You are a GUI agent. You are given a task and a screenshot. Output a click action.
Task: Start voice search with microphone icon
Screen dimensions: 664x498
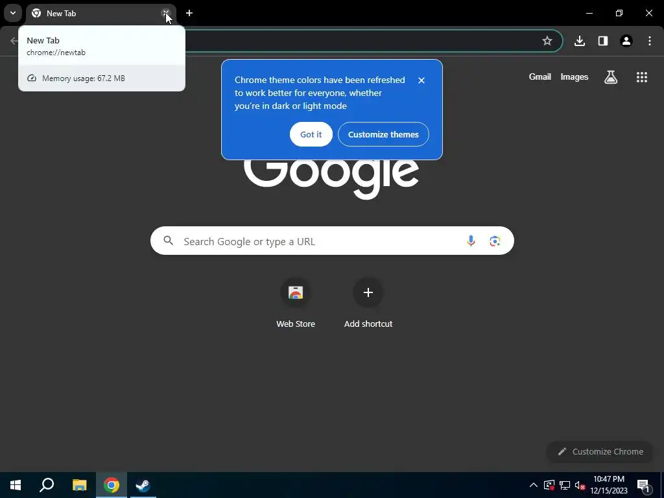pos(471,241)
